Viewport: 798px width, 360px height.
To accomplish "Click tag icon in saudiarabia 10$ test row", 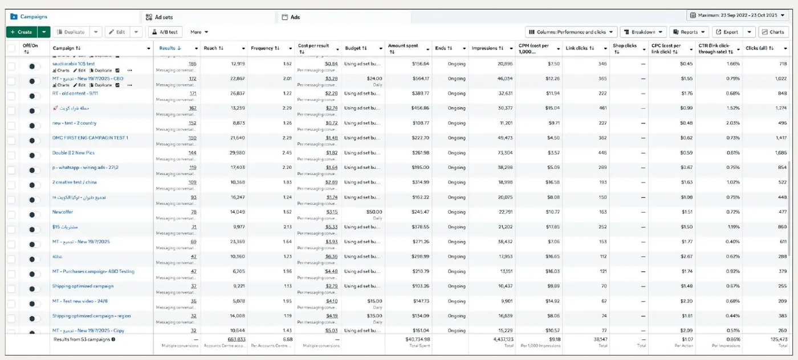I will coord(117,71).
